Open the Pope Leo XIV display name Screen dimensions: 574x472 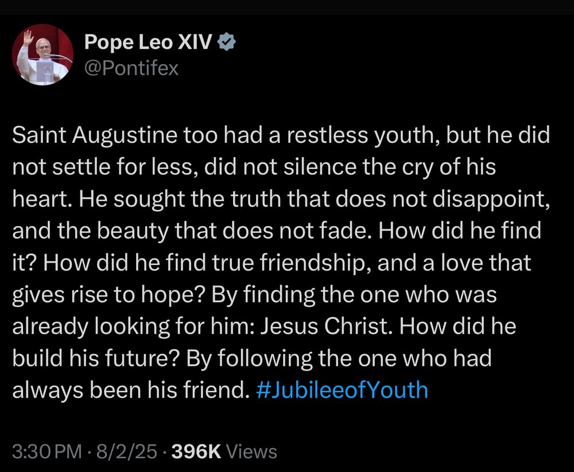148,42
